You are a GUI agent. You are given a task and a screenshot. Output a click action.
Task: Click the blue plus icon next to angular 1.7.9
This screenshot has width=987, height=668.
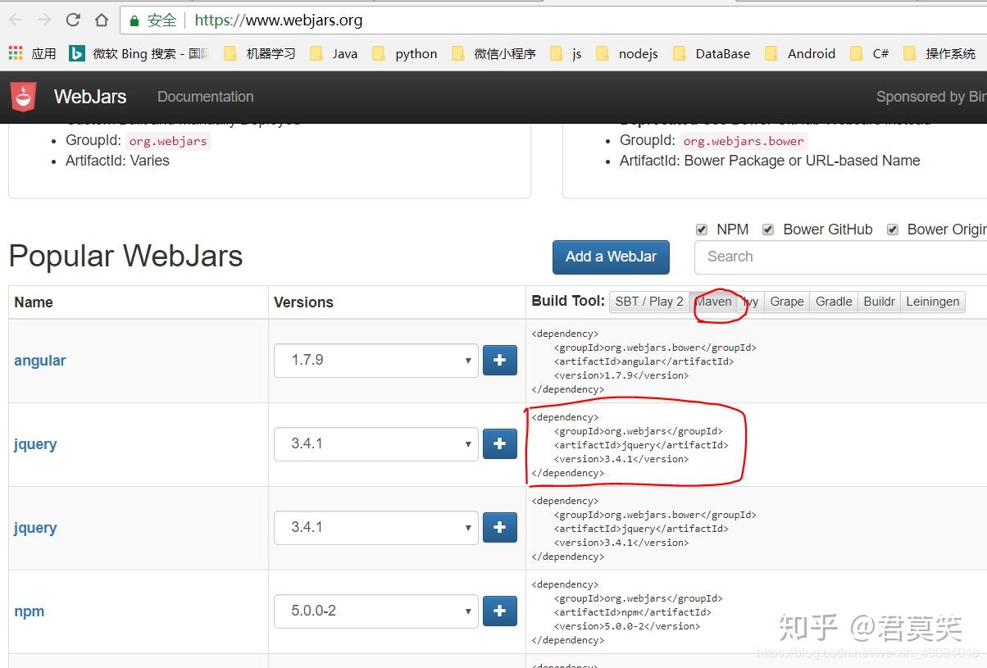click(x=499, y=360)
